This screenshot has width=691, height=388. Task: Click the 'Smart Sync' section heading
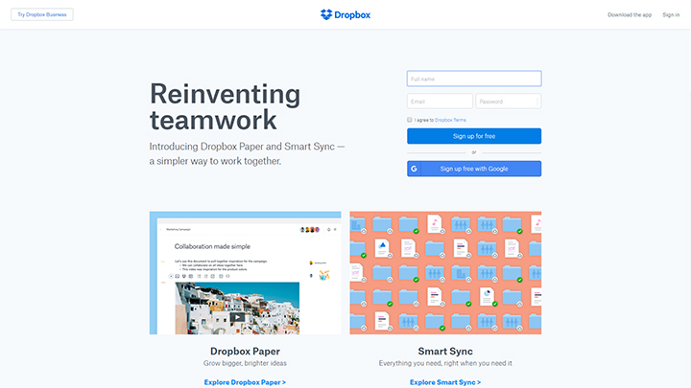pos(445,352)
